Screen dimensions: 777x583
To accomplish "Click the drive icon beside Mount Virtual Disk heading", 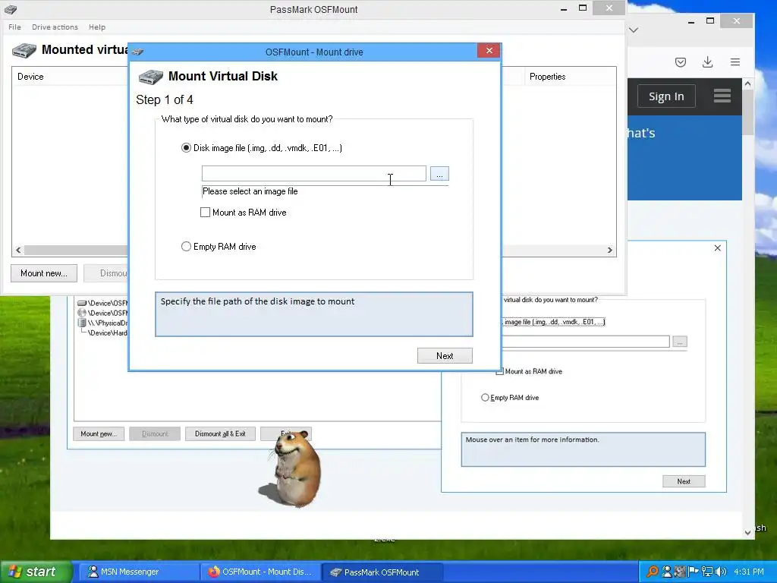I will click(x=151, y=77).
